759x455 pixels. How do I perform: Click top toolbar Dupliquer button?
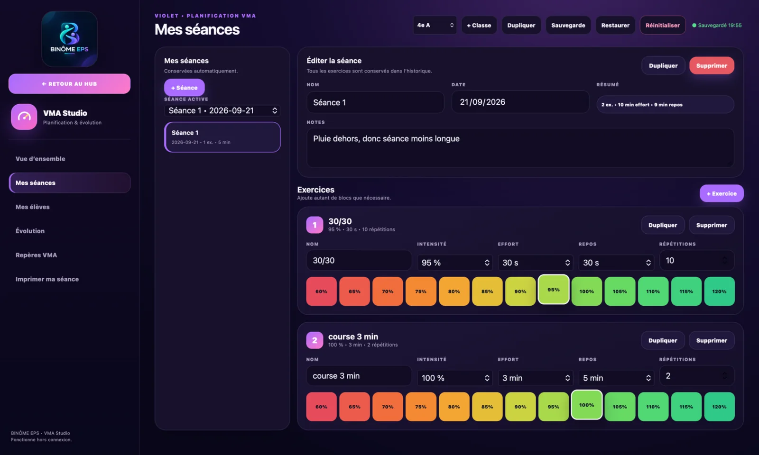tap(521, 25)
